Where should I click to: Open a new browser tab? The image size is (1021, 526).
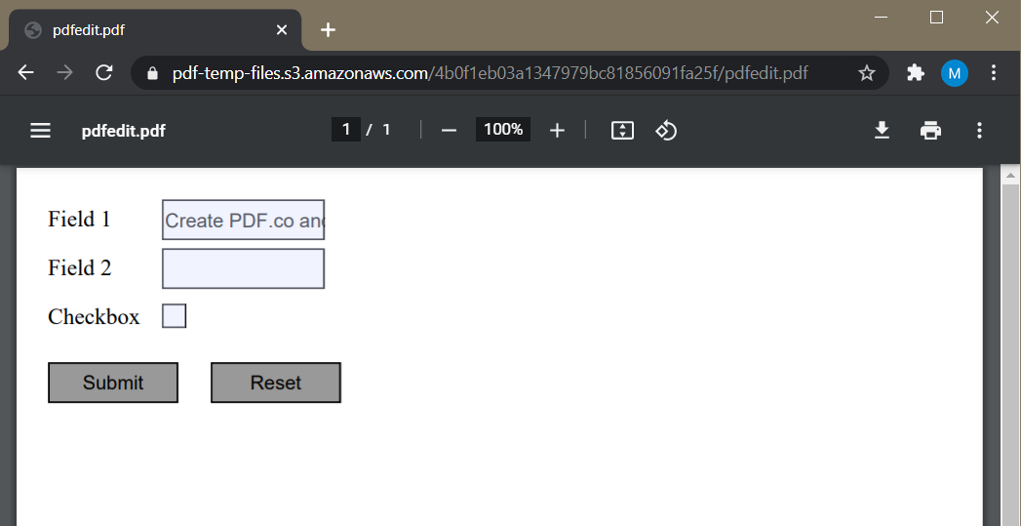(x=329, y=30)
